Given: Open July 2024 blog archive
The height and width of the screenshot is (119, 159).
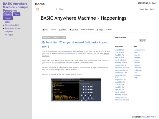Looking at the screenshot, I should coord(118,50).
